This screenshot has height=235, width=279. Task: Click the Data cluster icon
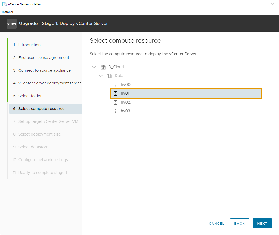pyautogui.click(x=109, y=76)
